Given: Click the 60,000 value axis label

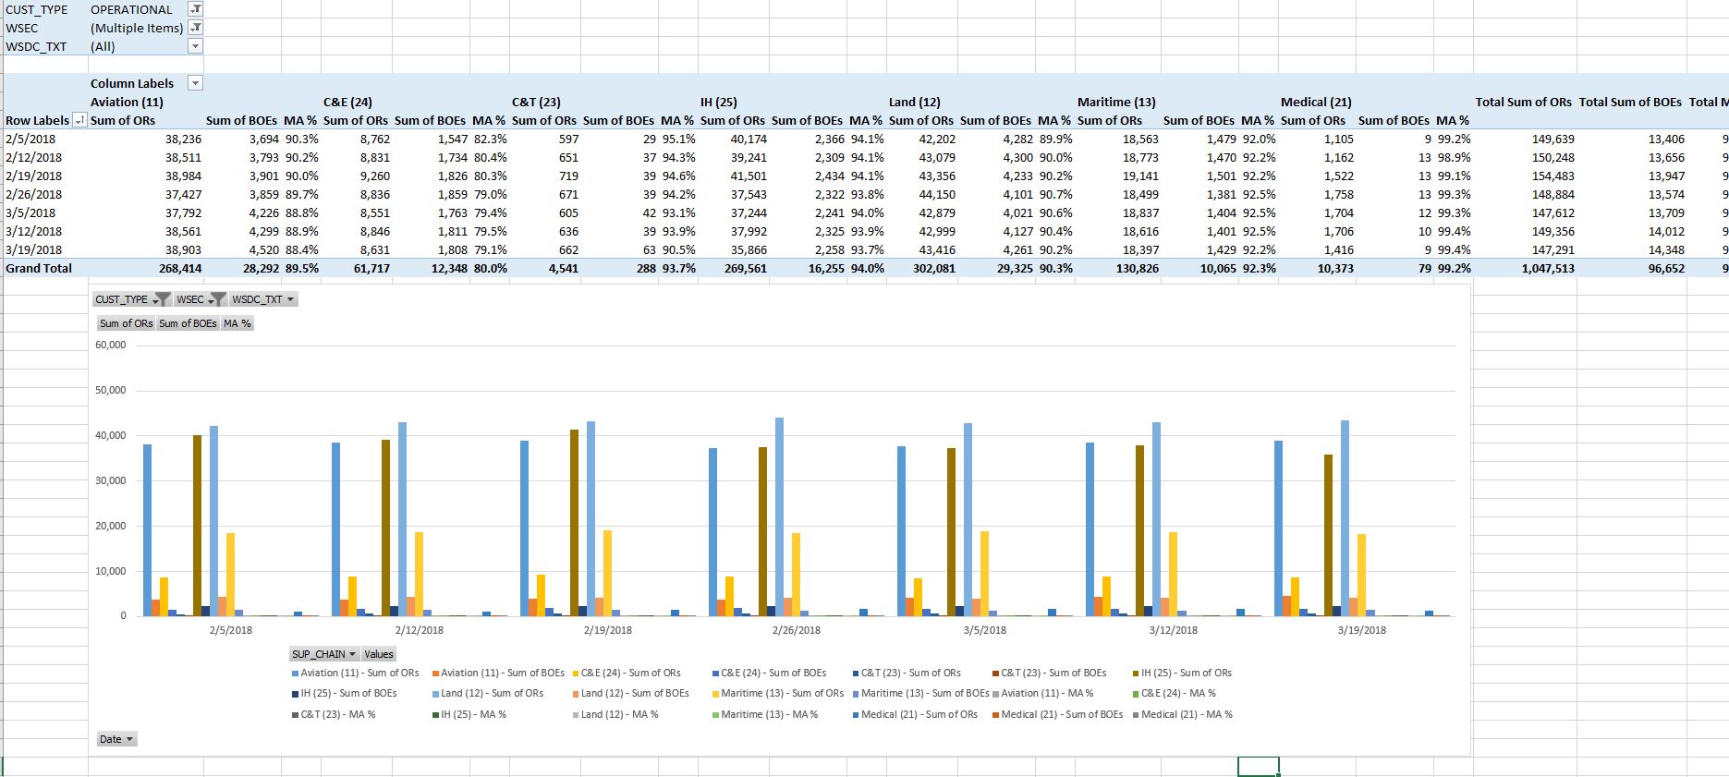Looking at the screenshot, I should 111,345.
